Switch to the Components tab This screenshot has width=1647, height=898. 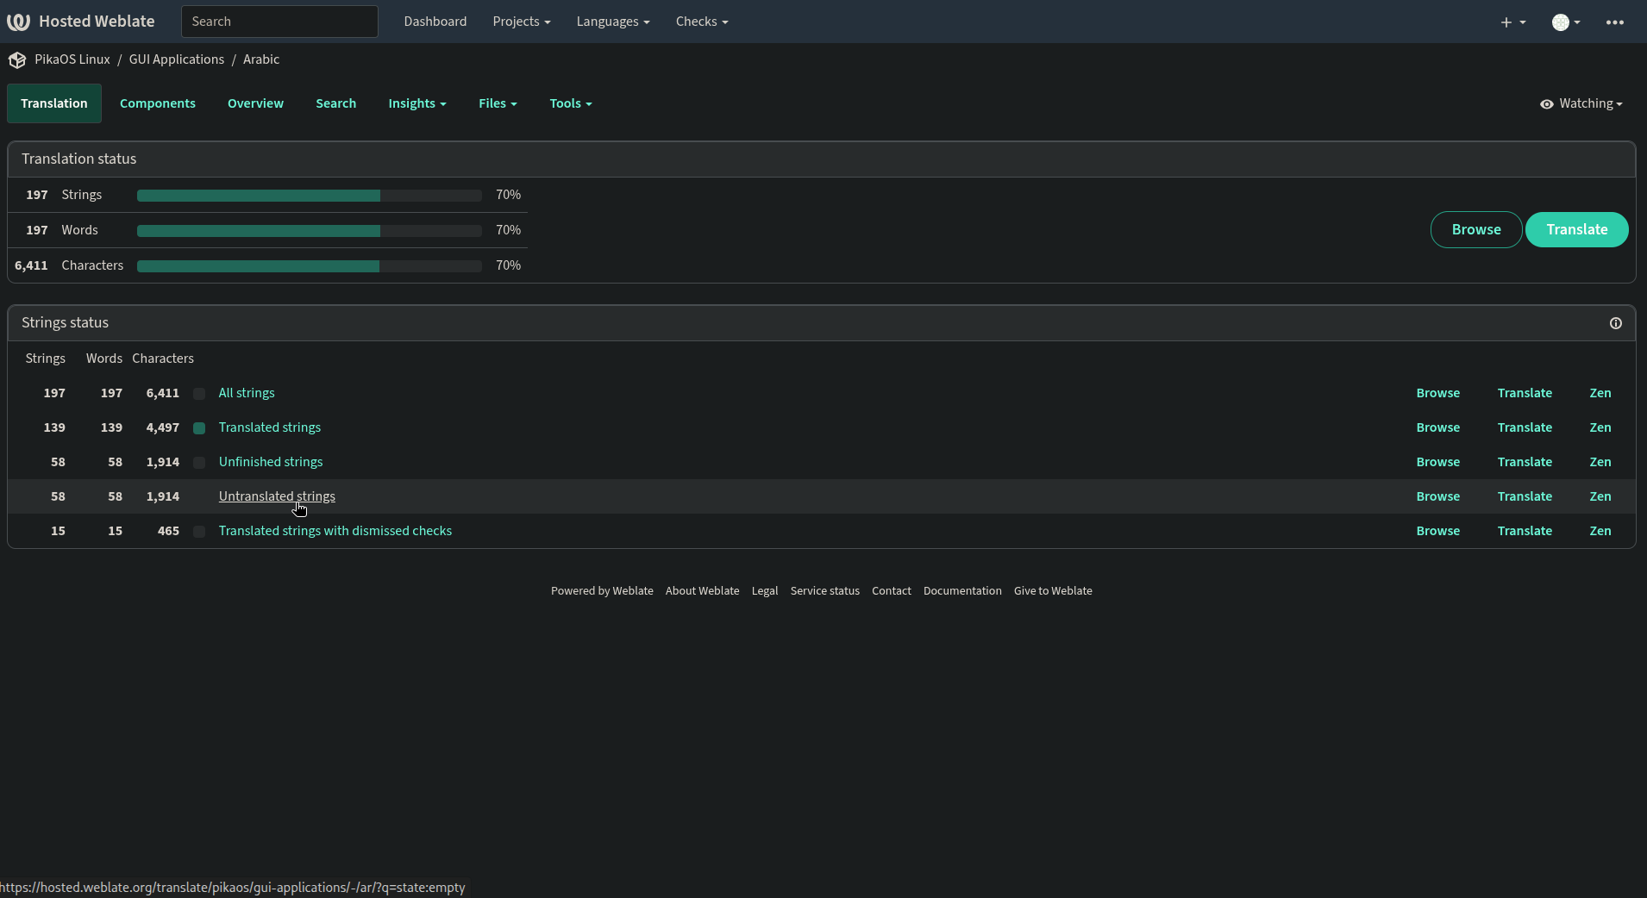tap(158, 103)
